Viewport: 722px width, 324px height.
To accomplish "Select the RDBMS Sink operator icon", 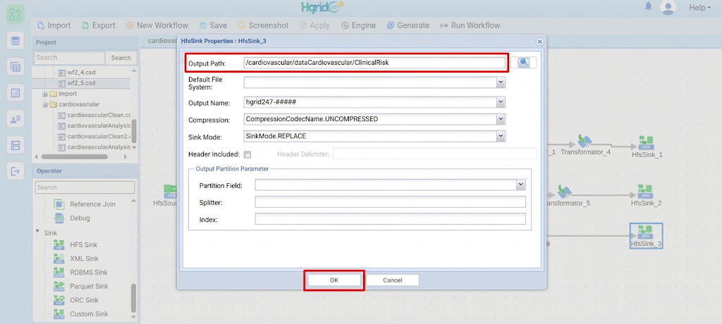I will click(59, 272).
